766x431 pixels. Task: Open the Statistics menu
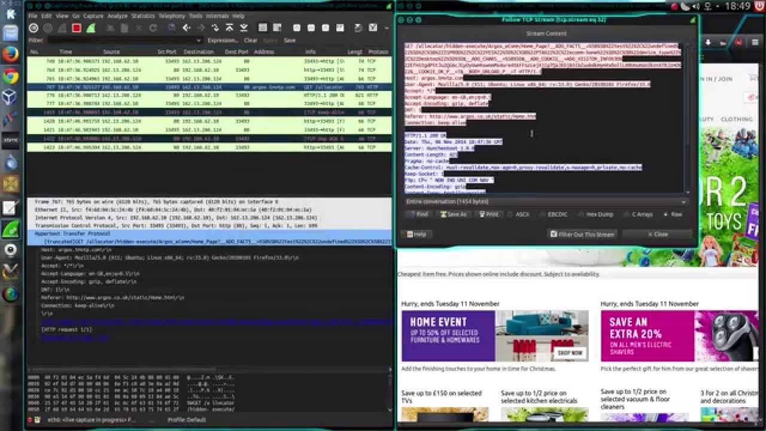[x=143, y=16]
